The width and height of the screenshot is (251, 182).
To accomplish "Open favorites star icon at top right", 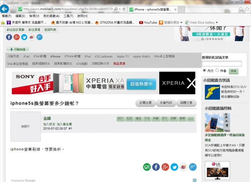I will (247, 9).
